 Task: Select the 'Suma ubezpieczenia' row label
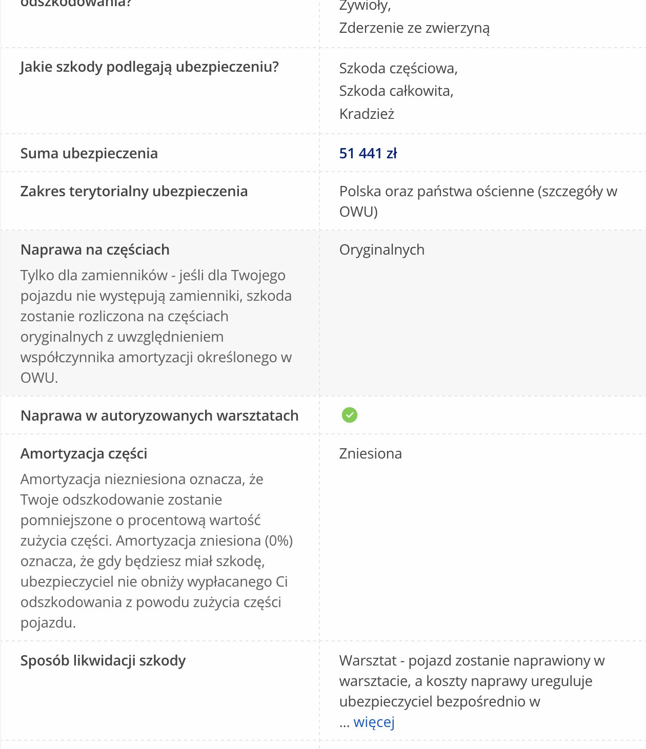point(89,153)
